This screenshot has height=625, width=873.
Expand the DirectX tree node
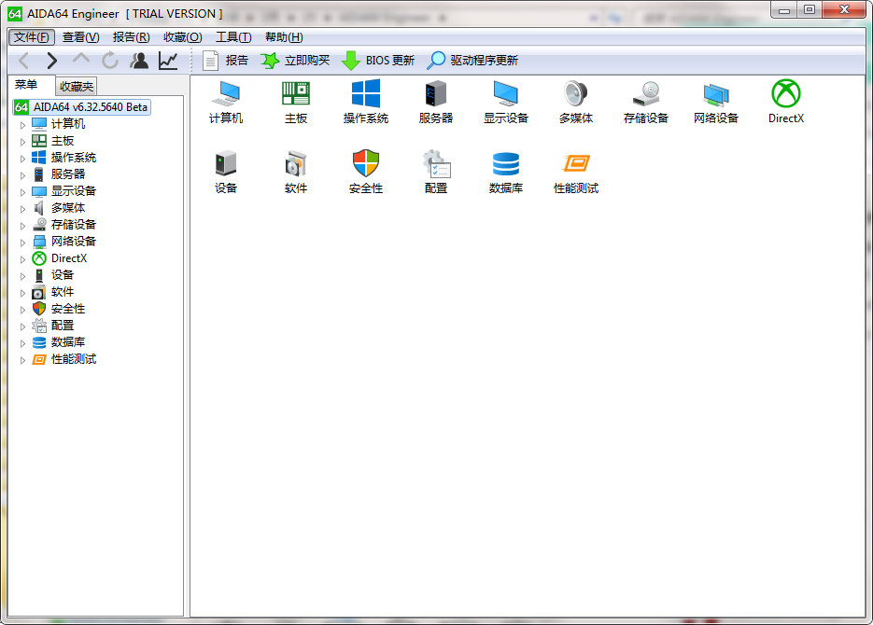click(22, 259)
